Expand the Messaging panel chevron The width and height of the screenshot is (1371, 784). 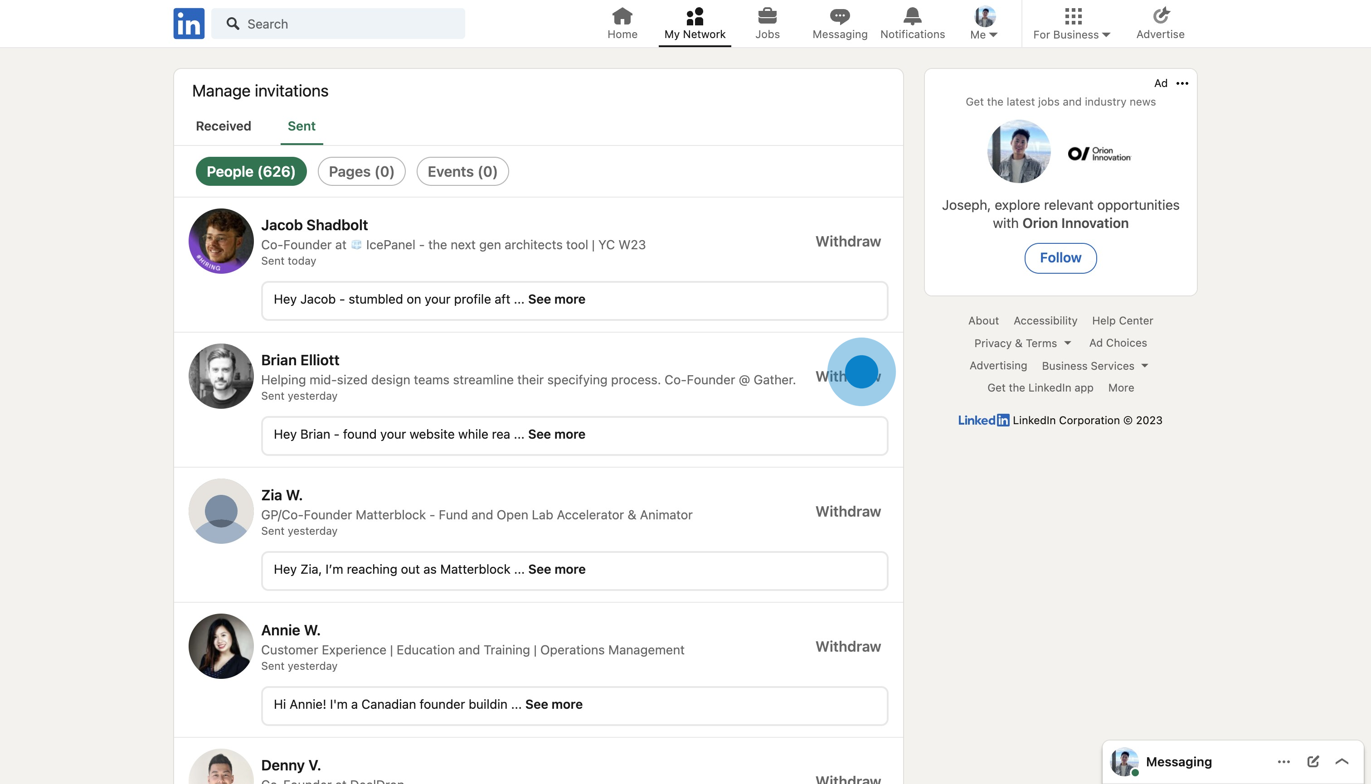coord(1342,761)
